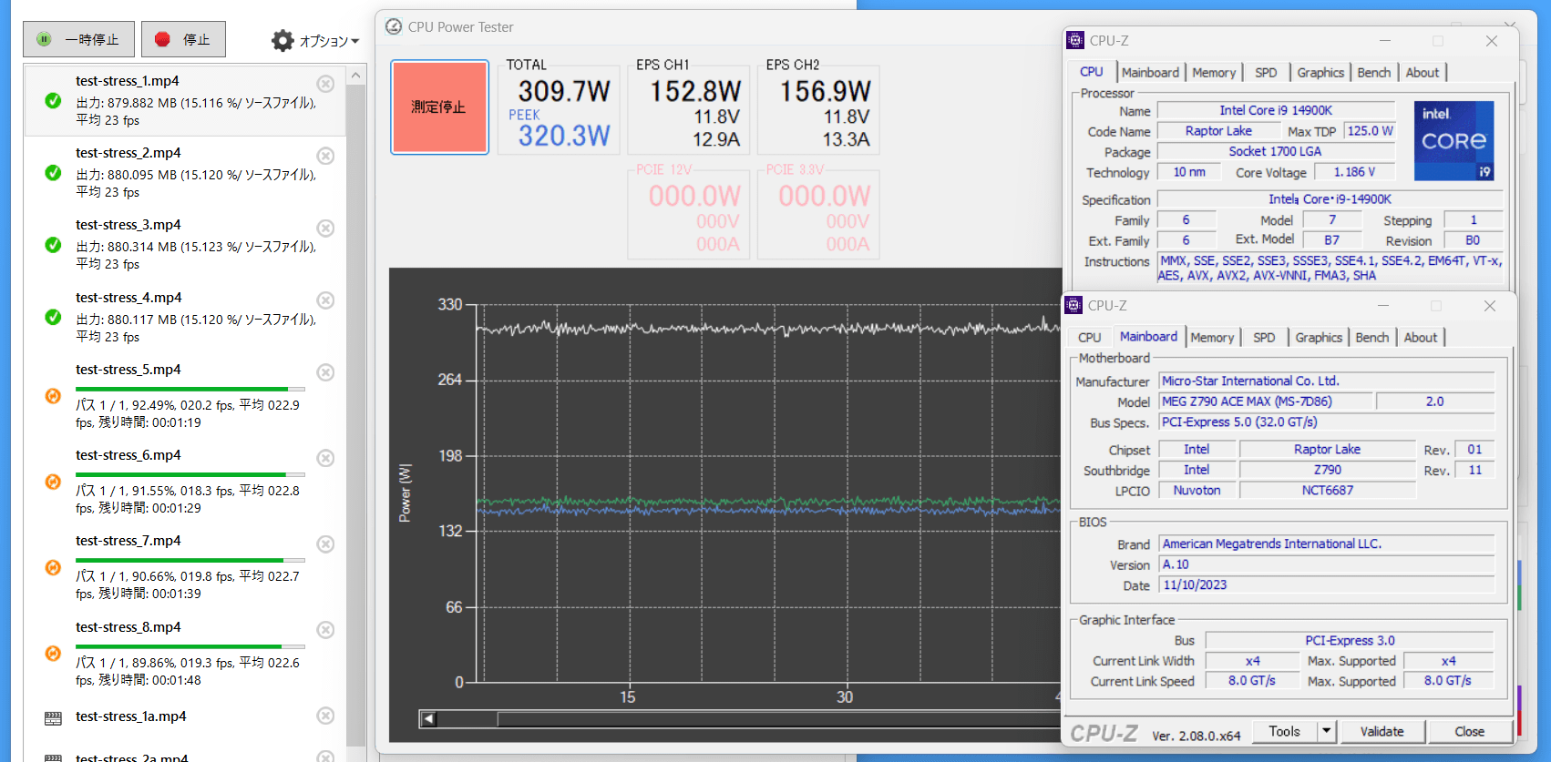The width and height of the screenshot is (1551, 762).
Task: Select Graphics tab in upper CPU-Z window
Action: click(x=1320, y=73)
